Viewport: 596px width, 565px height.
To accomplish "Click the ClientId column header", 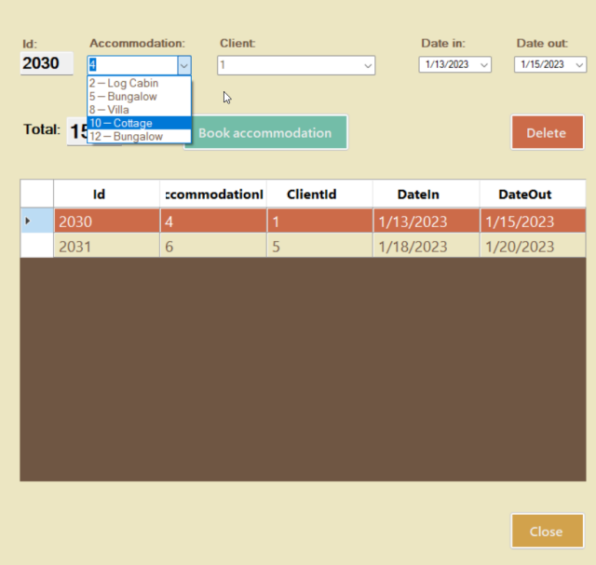I will (x=319, y=195).
